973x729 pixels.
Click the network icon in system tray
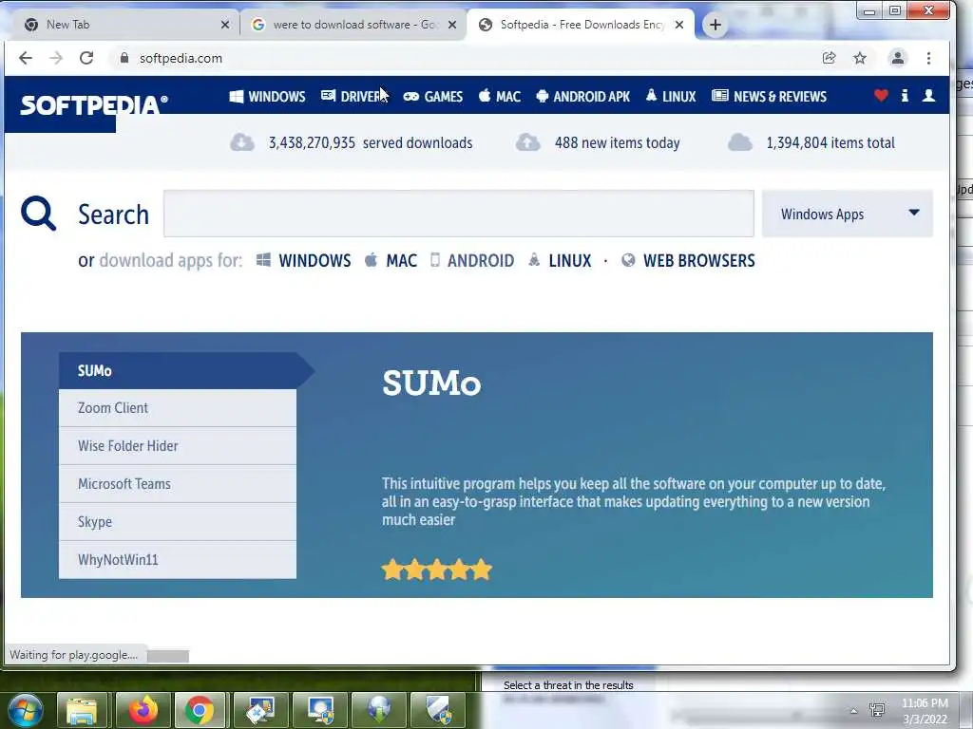coord(877,710)
